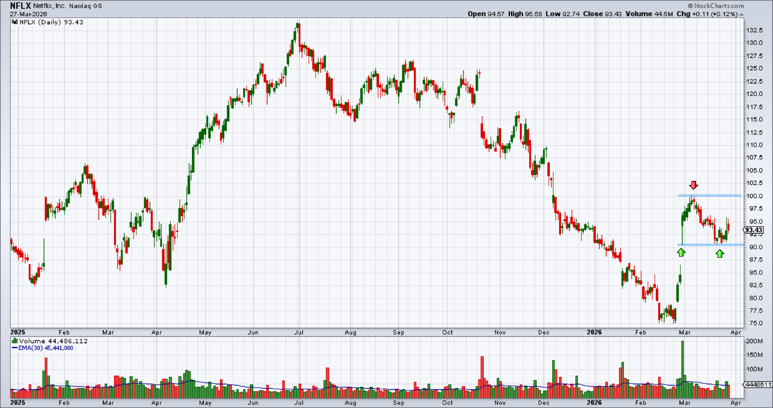The height and width of the screenshot is (408, 773).
Task: Click the Volume 44,486,112 legend text
Action: [x=53, y=342]
